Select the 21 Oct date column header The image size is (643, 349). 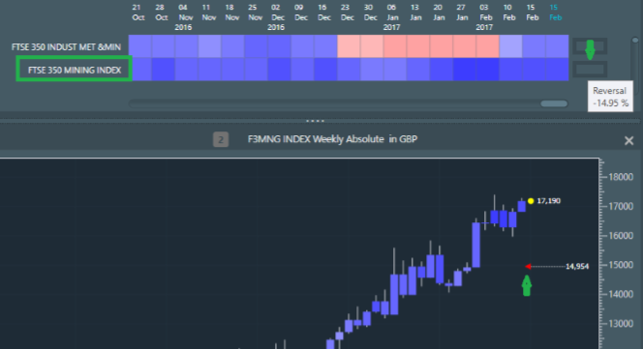coord(138,13)
